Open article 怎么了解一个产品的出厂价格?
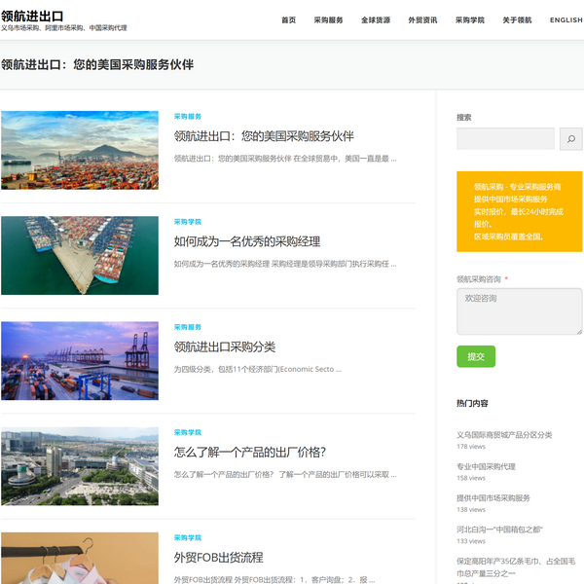 (x=249, y=452)
